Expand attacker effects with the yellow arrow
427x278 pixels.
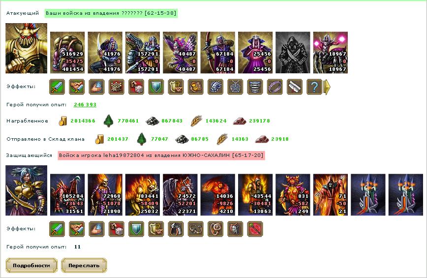pos(327,87)
